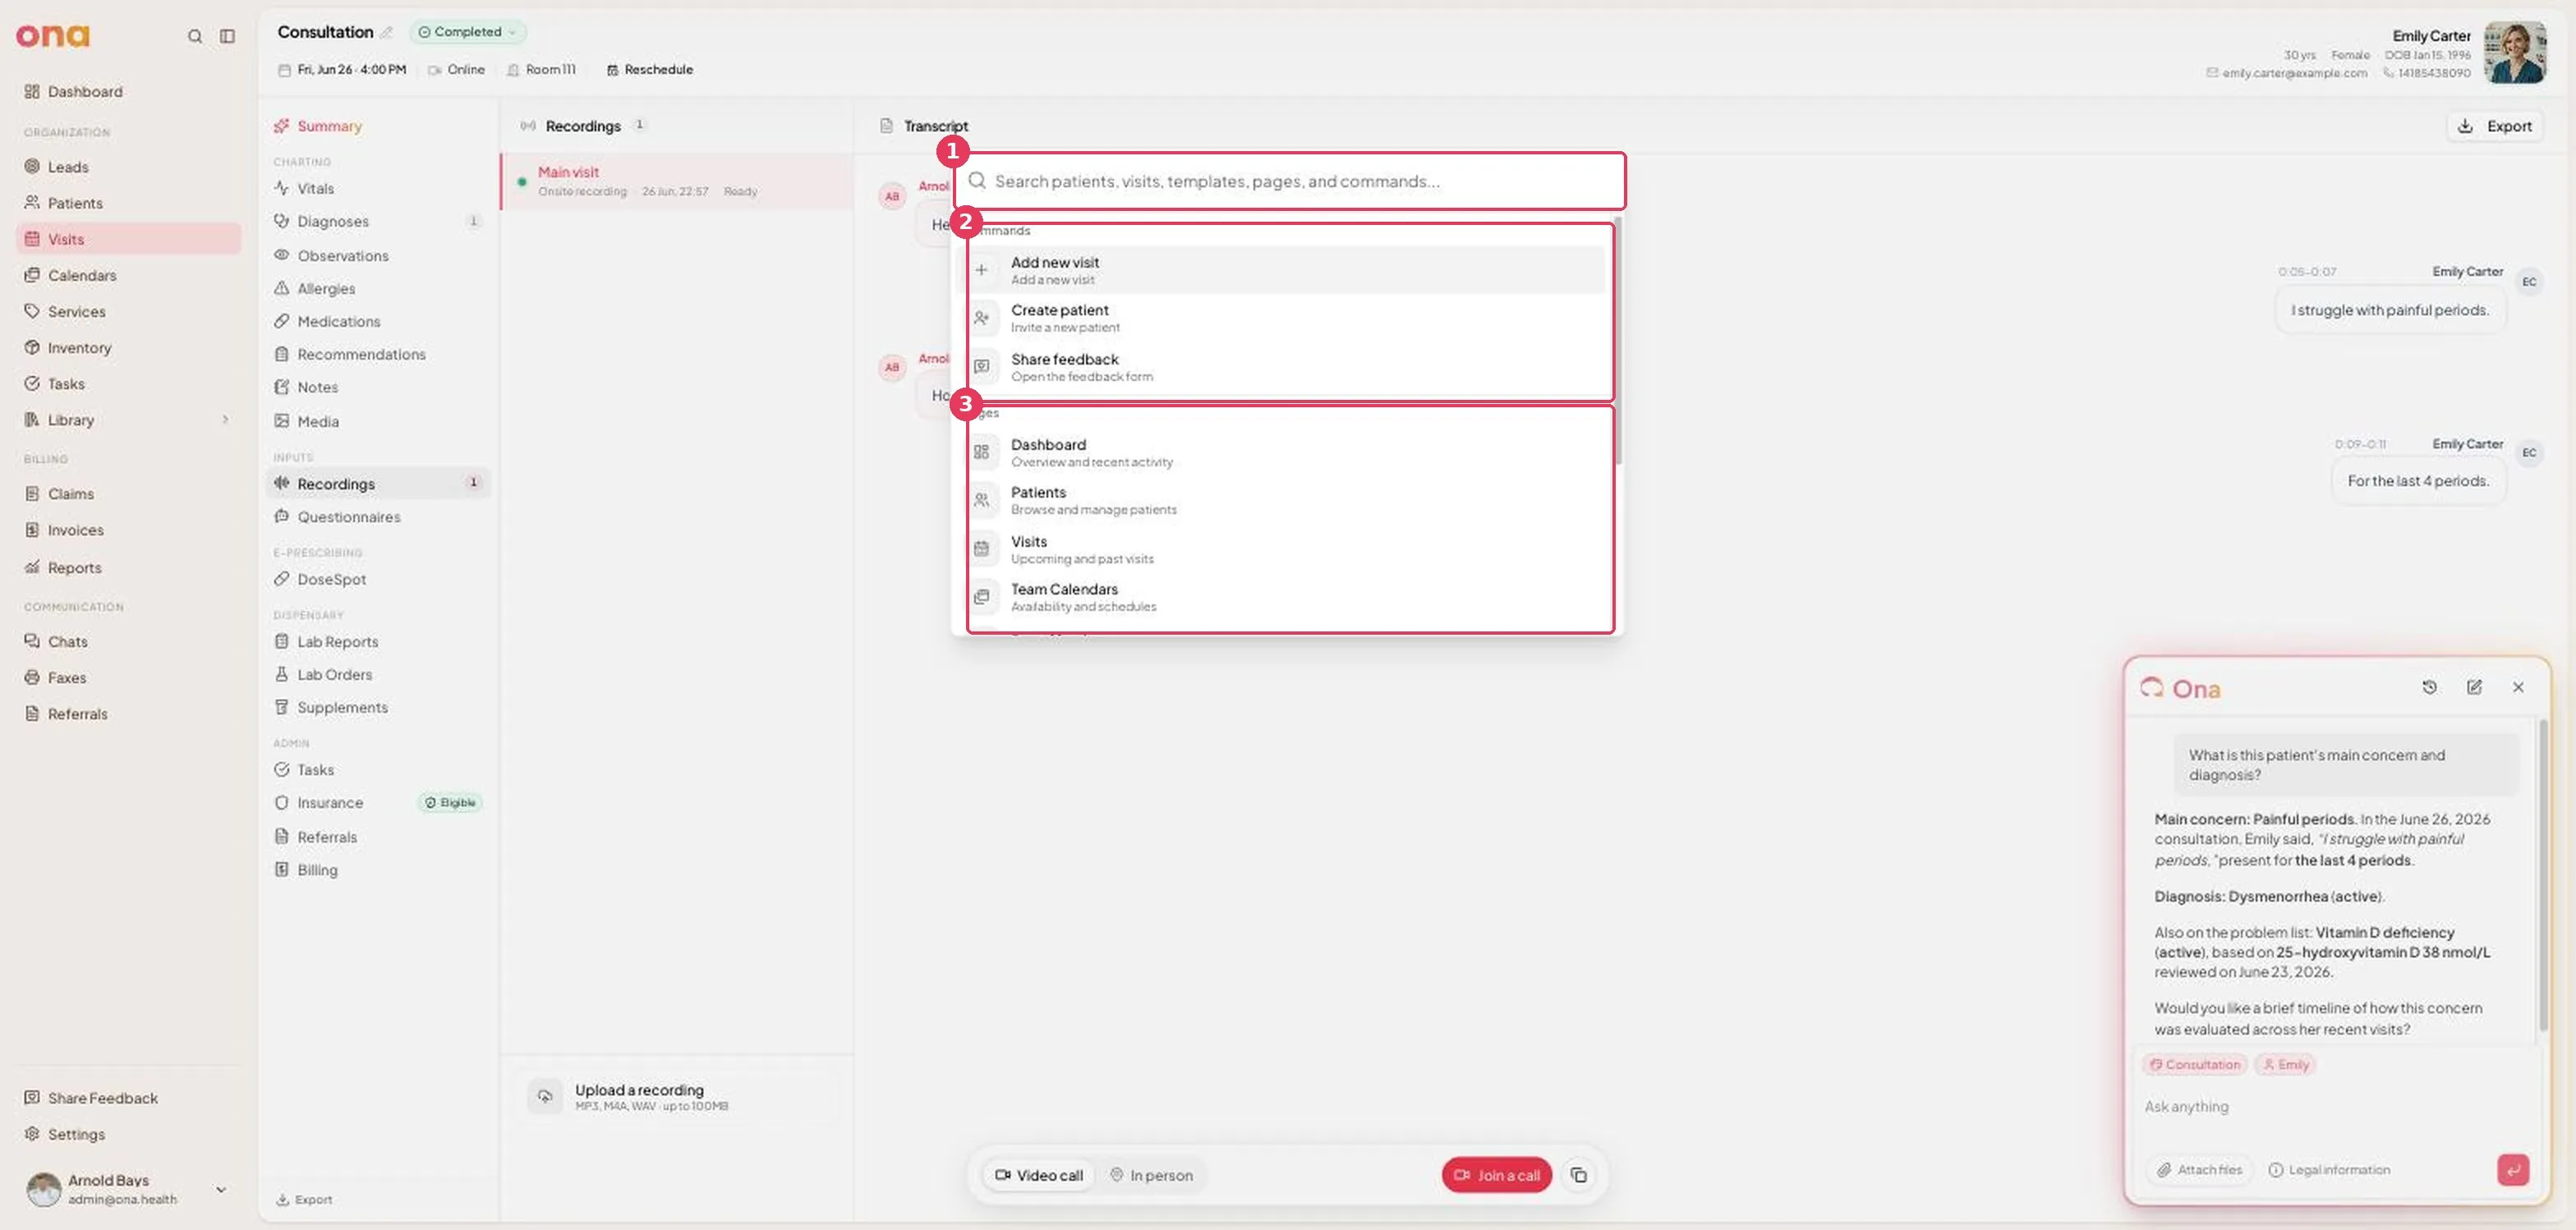Close the Ona assistant panel
Image resolution: width=2576 pixels, height=1230 pixels.
(2518, 687)
